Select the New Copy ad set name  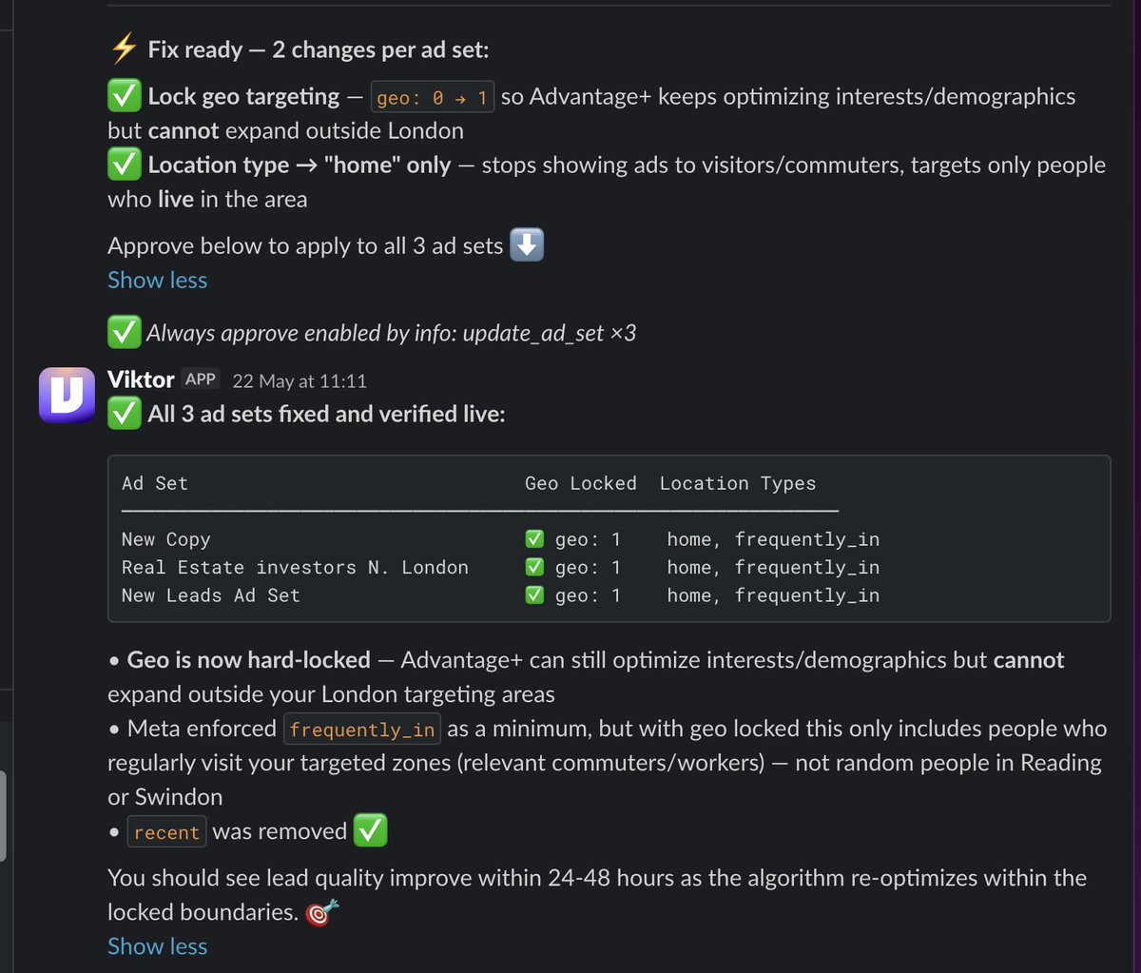click(x=166, y=539)
